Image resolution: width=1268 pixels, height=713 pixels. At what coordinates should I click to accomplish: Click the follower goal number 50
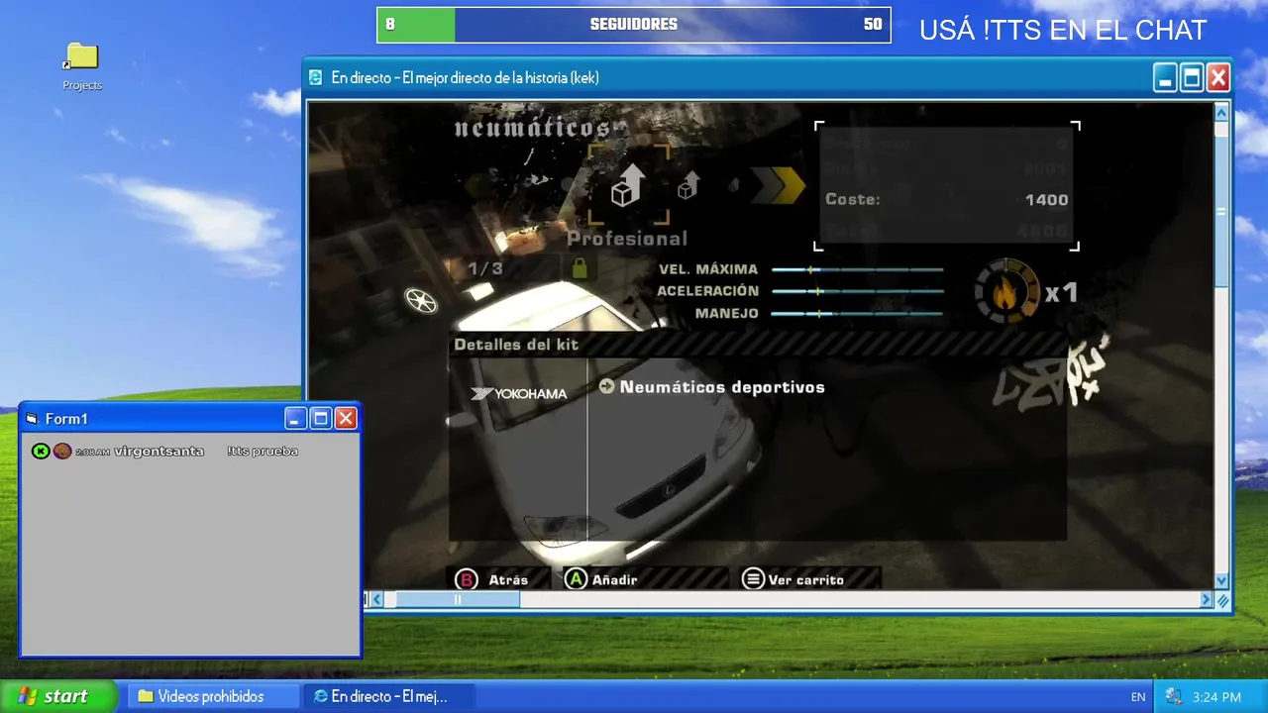[873, 25]
